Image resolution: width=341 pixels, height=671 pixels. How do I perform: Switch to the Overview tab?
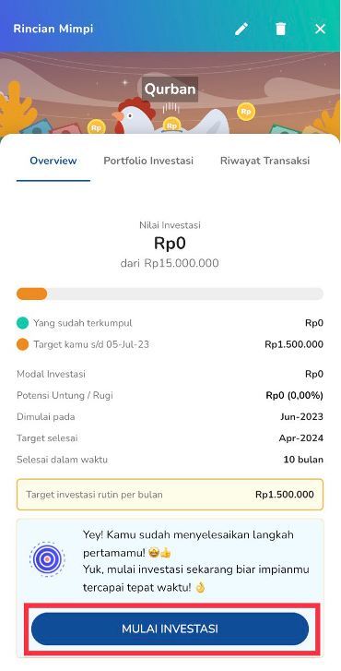click(53, 161)
